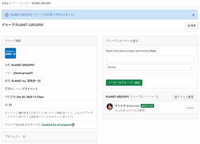Click the description PLANET Inc. 開発第一部
Viewport: 200px width, 144px height.
[26, 81]
